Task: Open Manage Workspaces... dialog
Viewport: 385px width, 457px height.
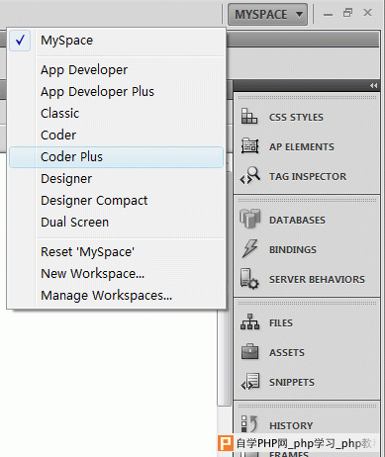Action: (x=116, y=296)
